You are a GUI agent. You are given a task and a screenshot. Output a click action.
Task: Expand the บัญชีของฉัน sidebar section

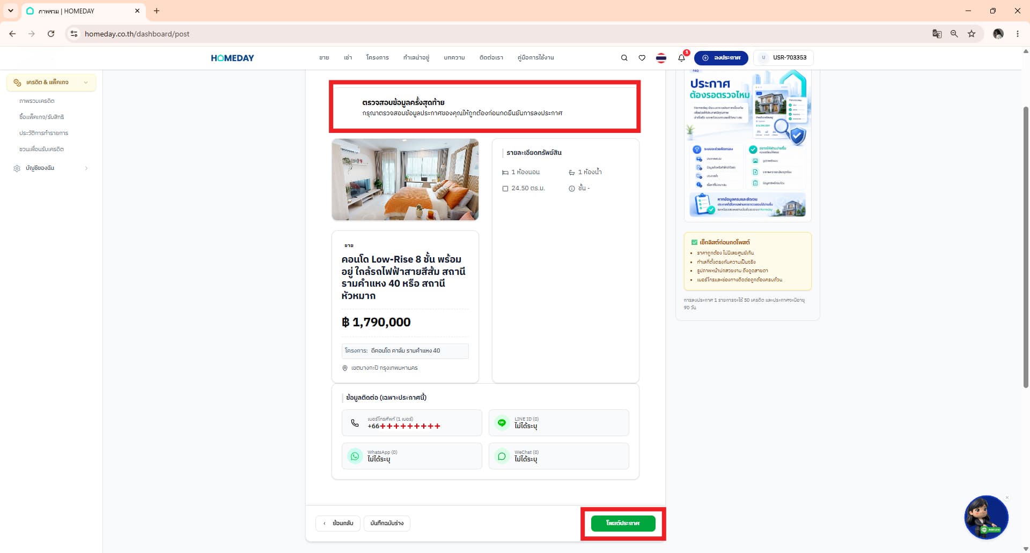[x=51, y=168]
